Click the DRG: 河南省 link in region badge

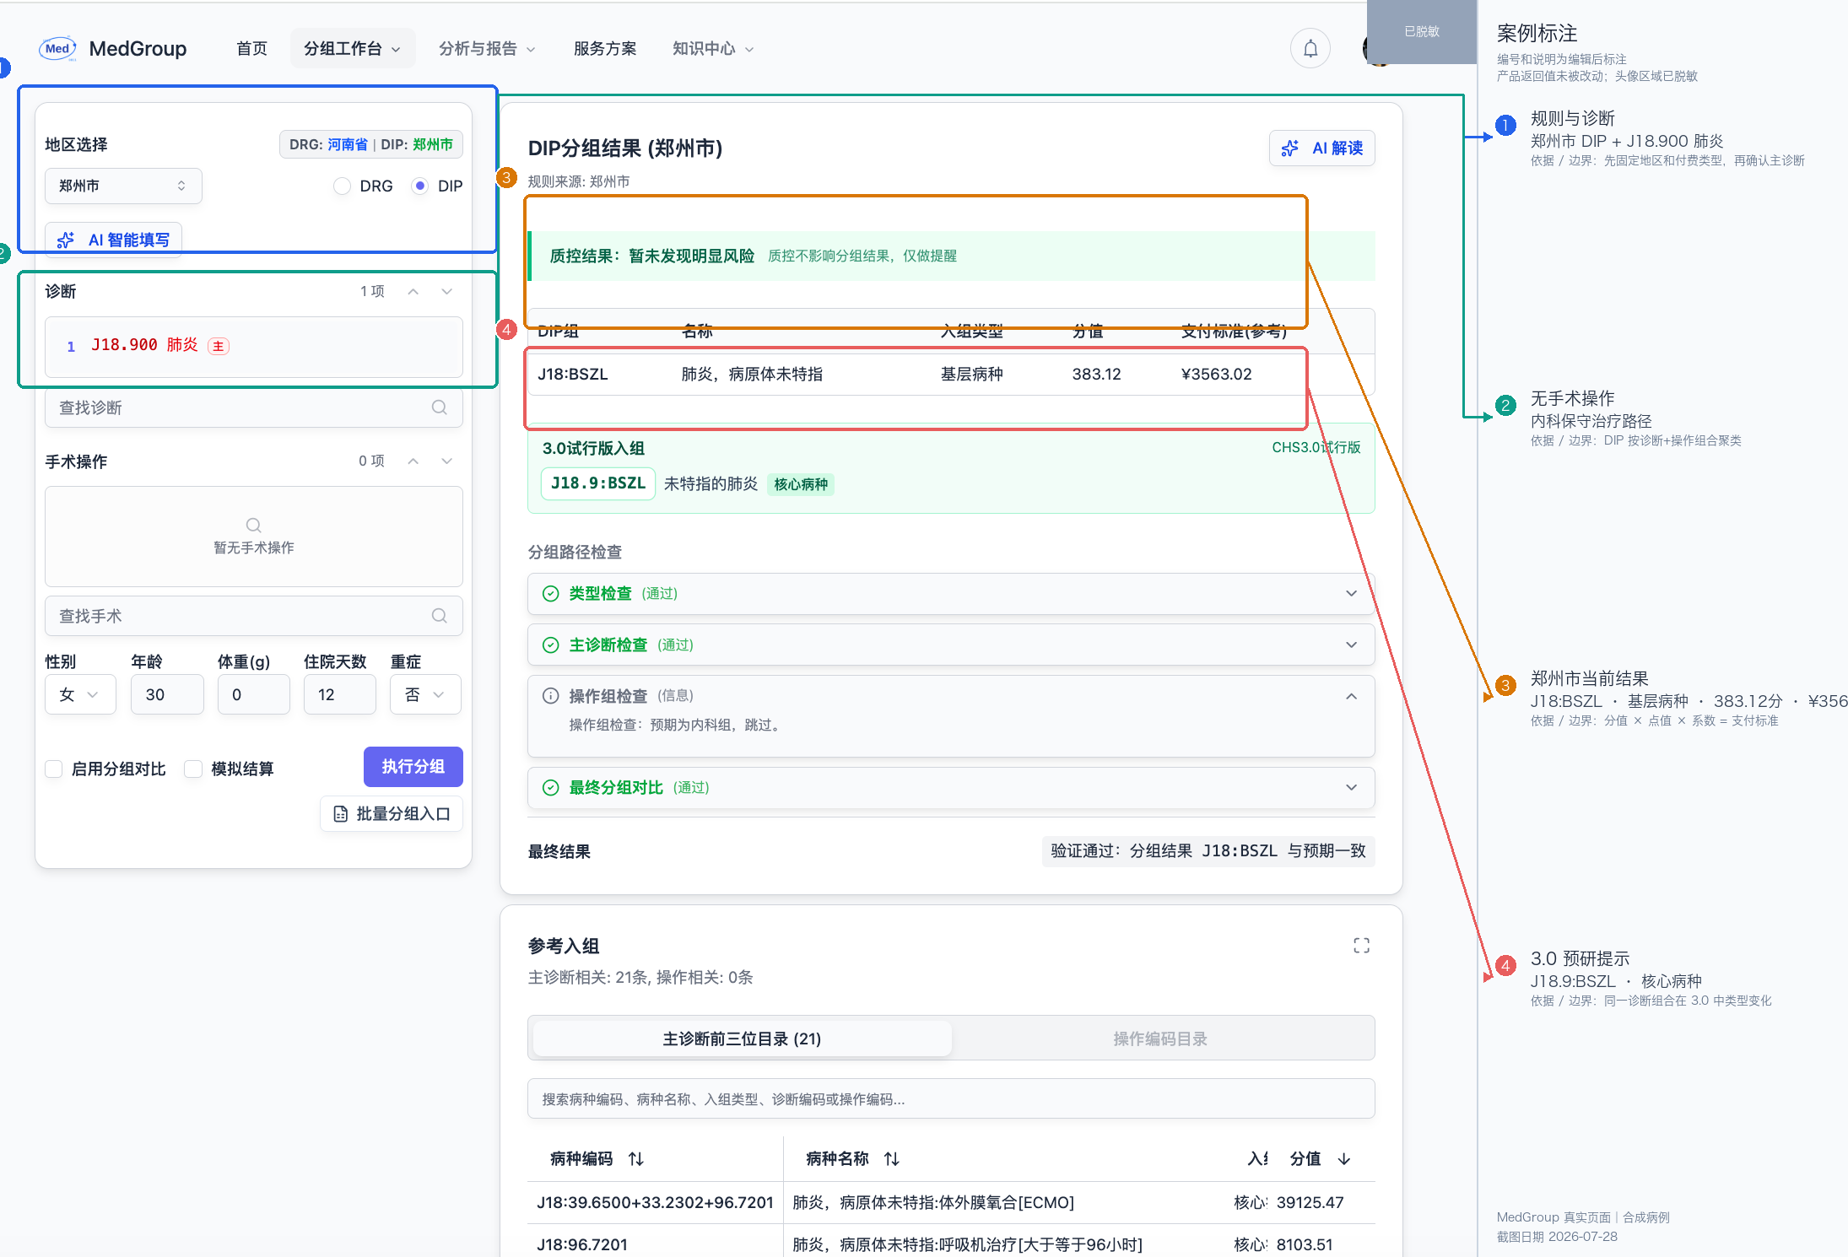tap(328, 144)
